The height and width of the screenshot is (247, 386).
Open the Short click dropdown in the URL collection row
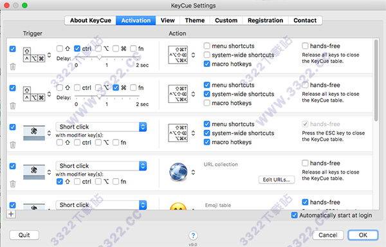tap(101, 166)
